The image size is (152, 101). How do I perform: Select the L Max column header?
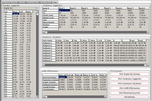(x=68, y=41)
